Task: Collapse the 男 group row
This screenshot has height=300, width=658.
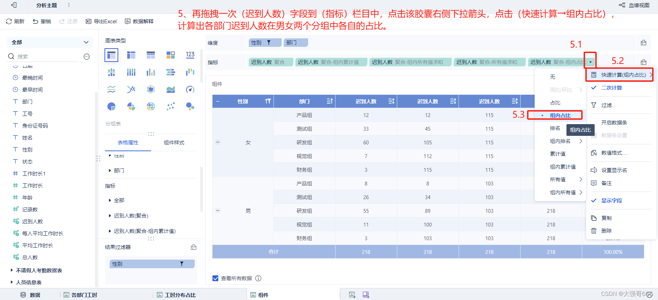Action: (218, 211)
